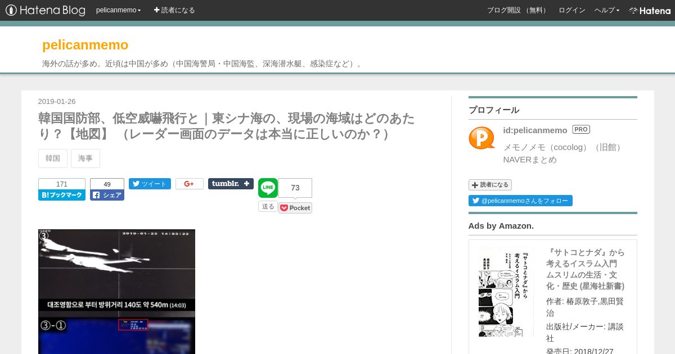The image size is (675, 354).
Task: Open the radar screenshot article image
Action: coord(116,292)
